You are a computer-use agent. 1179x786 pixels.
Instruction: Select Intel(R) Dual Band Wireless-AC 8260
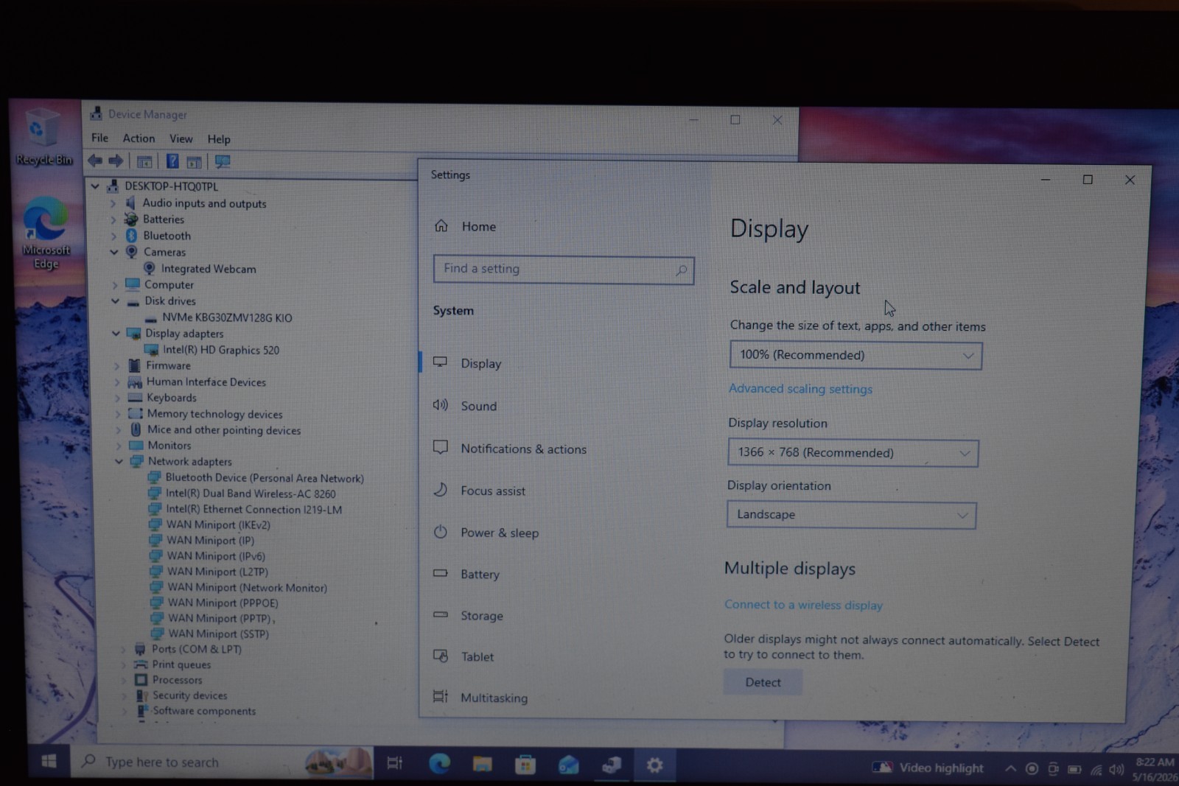click(251, 494)
